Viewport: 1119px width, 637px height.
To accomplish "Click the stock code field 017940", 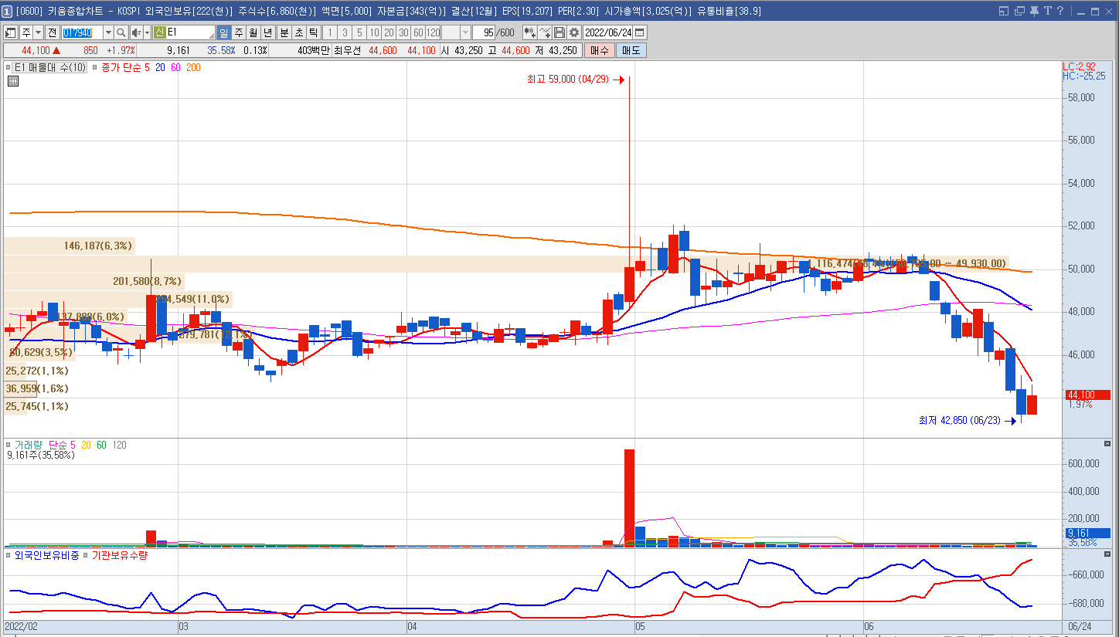I will (82, 32).
